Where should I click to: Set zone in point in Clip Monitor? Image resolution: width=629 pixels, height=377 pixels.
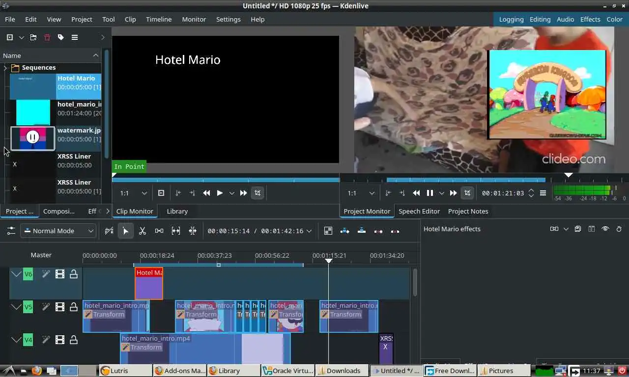[x=178, y=193]
